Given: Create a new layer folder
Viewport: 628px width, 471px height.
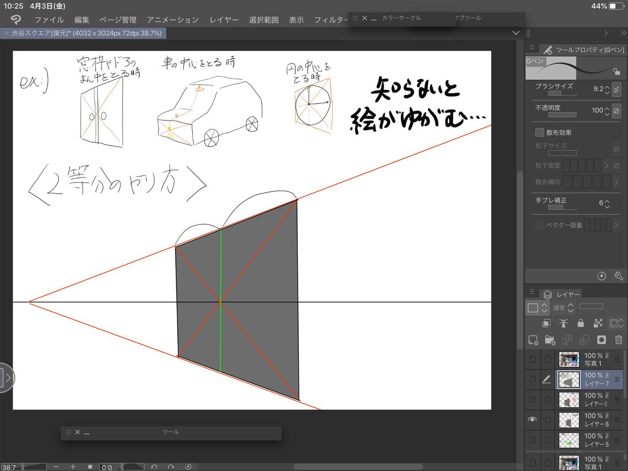Looking at the screenshot, I should (x=549, y=339).
